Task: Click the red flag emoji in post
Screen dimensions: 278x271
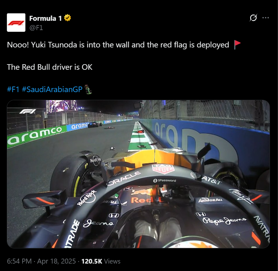Action: pos(237,45)
